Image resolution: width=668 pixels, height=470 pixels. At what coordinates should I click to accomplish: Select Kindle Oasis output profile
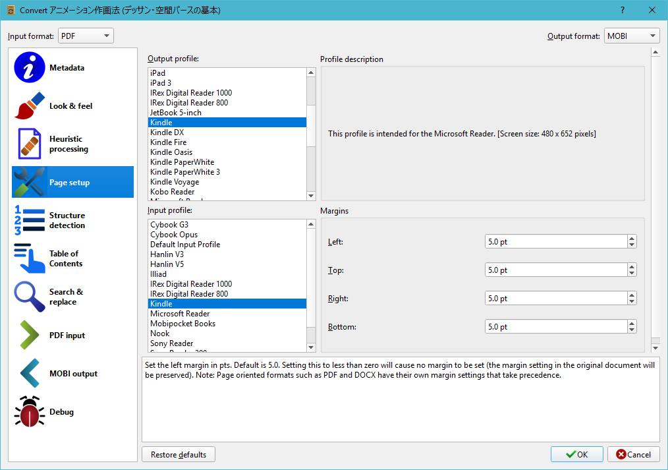(x=227, y=152)
